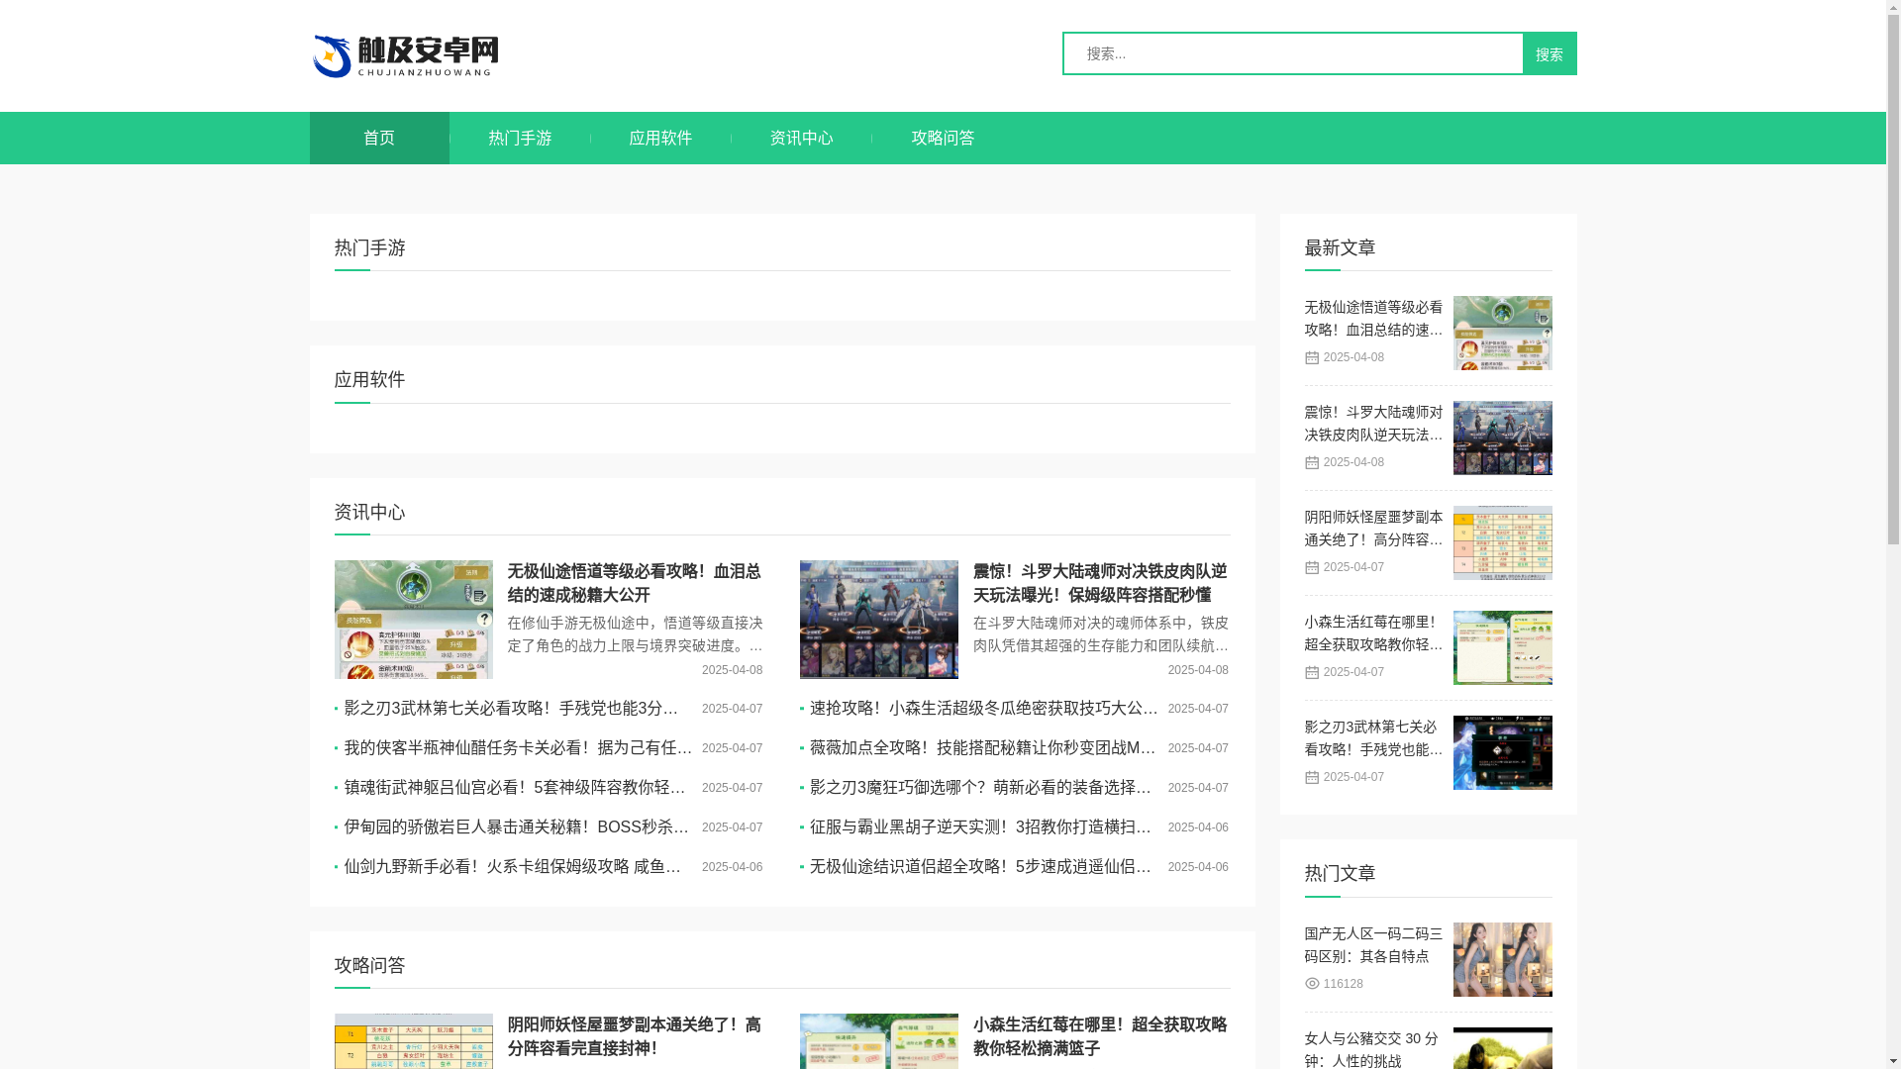Click the eye icon beside view count 116128
Screen dimensions: 1901x1069
1312,985
